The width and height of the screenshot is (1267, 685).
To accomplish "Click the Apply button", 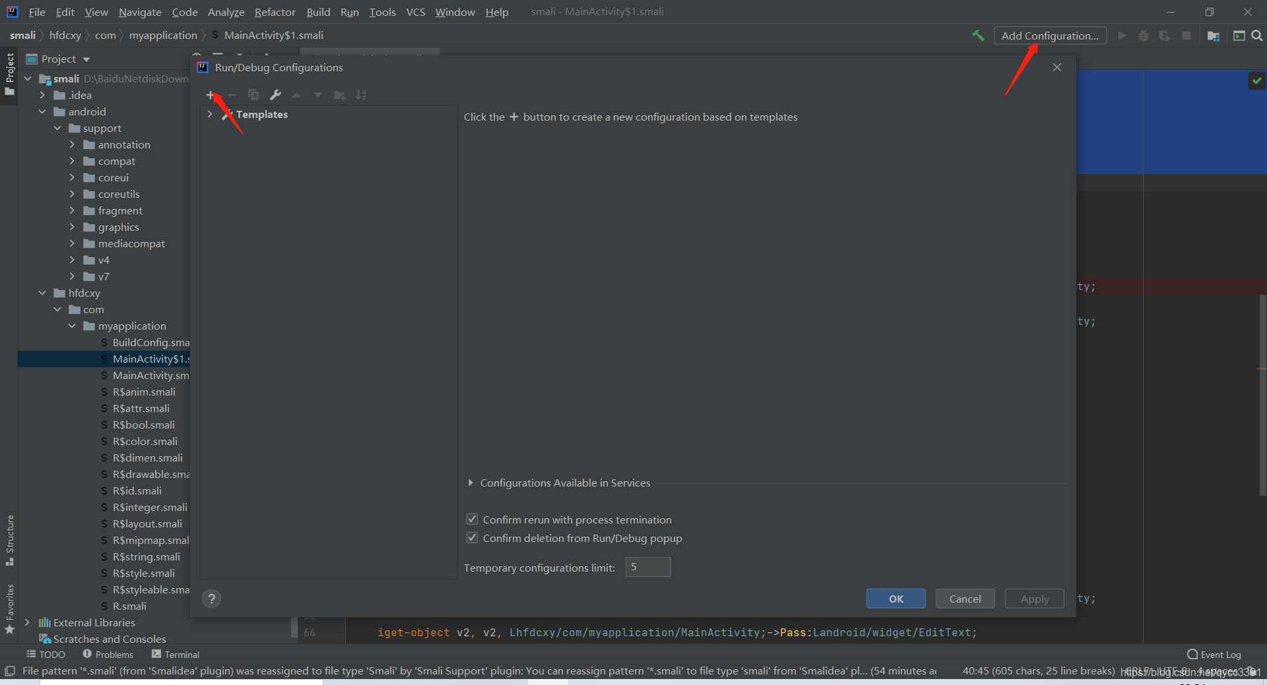I will point(1034,599).
